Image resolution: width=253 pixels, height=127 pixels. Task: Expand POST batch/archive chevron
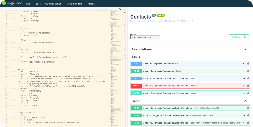pyautogui.click(x=244, y=108)
